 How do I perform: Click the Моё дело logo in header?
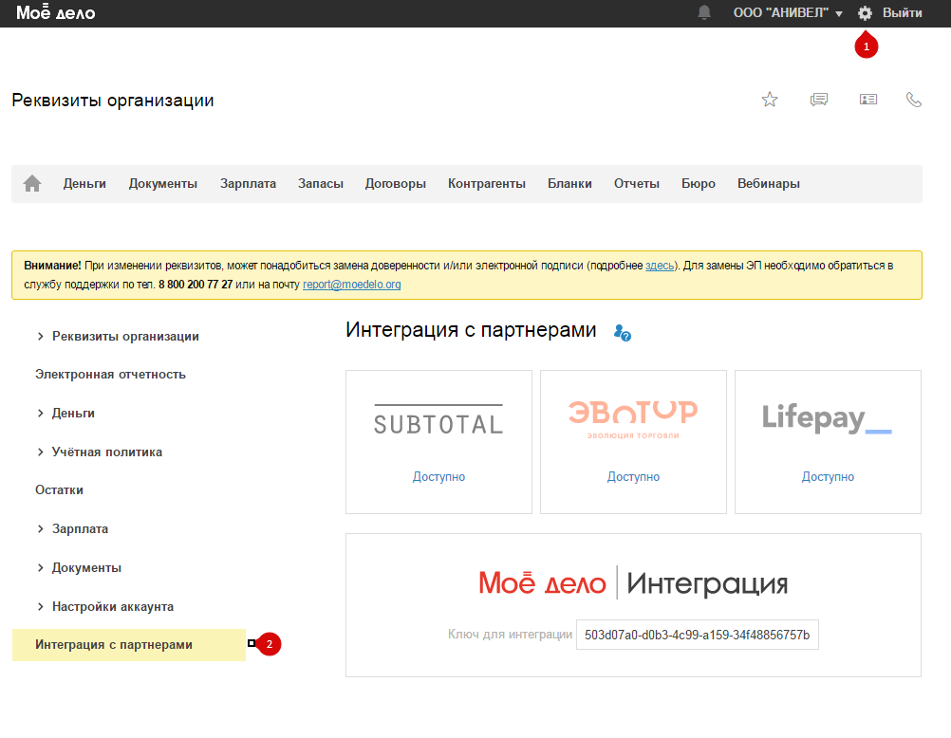(56, 12)
